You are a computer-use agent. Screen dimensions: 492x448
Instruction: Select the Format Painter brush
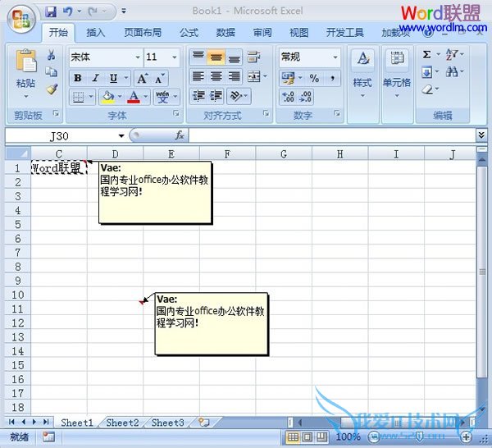point(52,89)
